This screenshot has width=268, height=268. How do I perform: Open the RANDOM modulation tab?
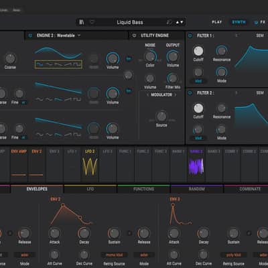(197, 189)
